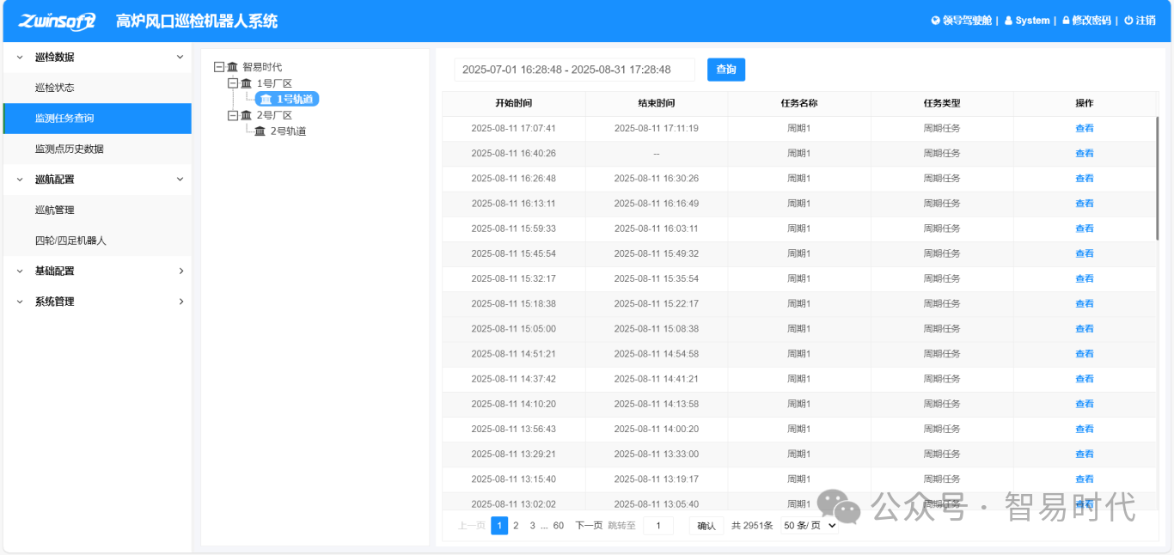Click the table vertical scrollbar
This screenshot has height=555, width=1174.
[1158, 179]
